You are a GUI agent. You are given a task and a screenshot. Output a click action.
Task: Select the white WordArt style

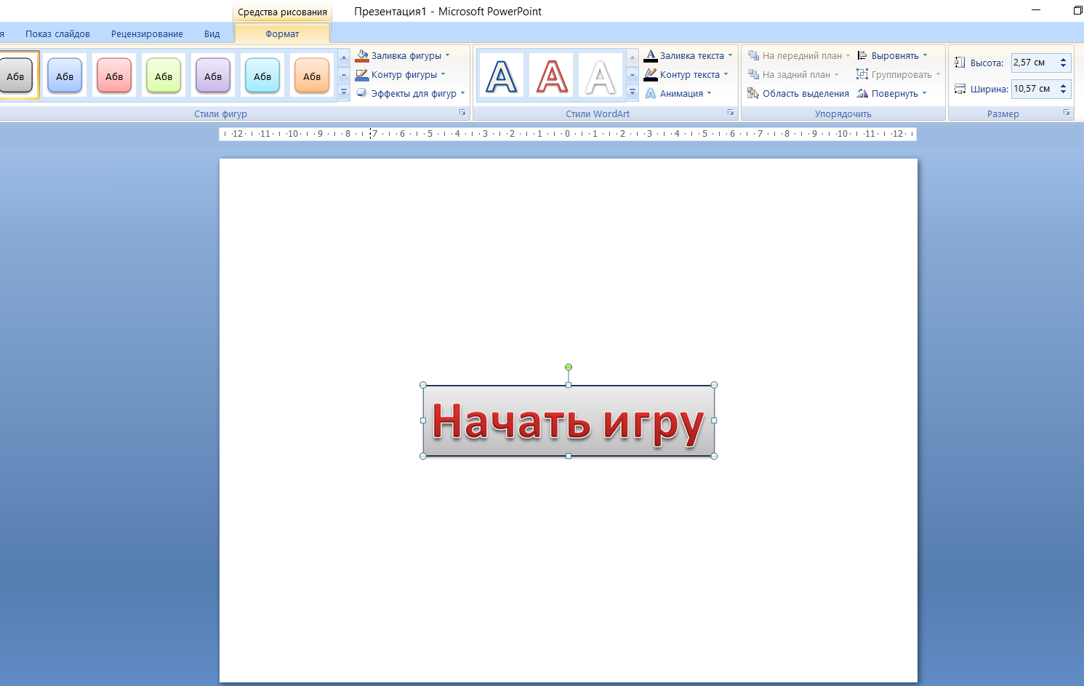601,76
